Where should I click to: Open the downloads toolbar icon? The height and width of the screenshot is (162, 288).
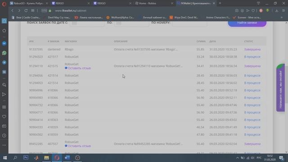point(277,11)
